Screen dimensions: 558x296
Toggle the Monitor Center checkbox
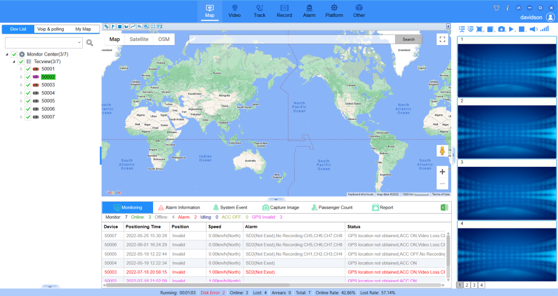(x=14, y=54)
